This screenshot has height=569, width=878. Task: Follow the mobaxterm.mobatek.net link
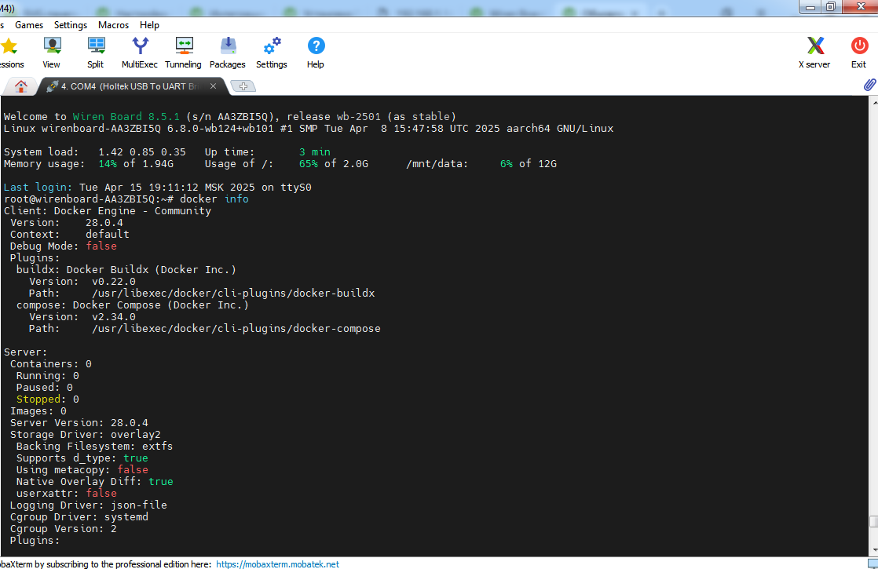[277, 564]
